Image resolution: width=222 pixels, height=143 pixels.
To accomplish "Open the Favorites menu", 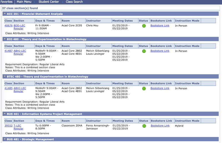I will pos(6,2).
